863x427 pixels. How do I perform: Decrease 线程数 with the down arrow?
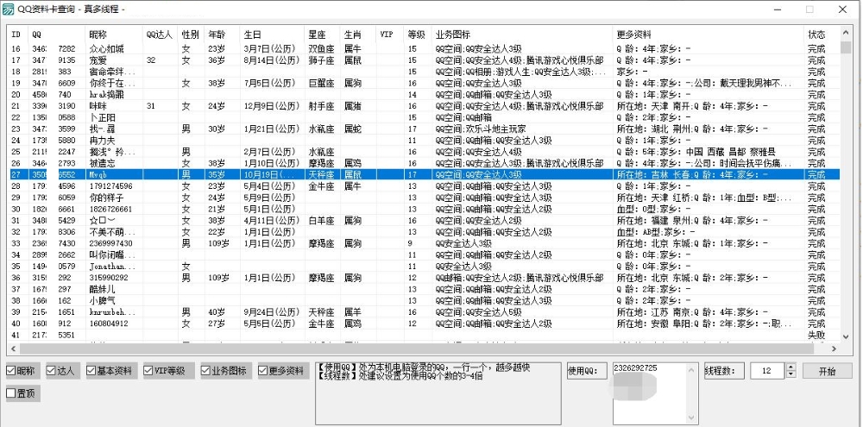click(791, 374)
